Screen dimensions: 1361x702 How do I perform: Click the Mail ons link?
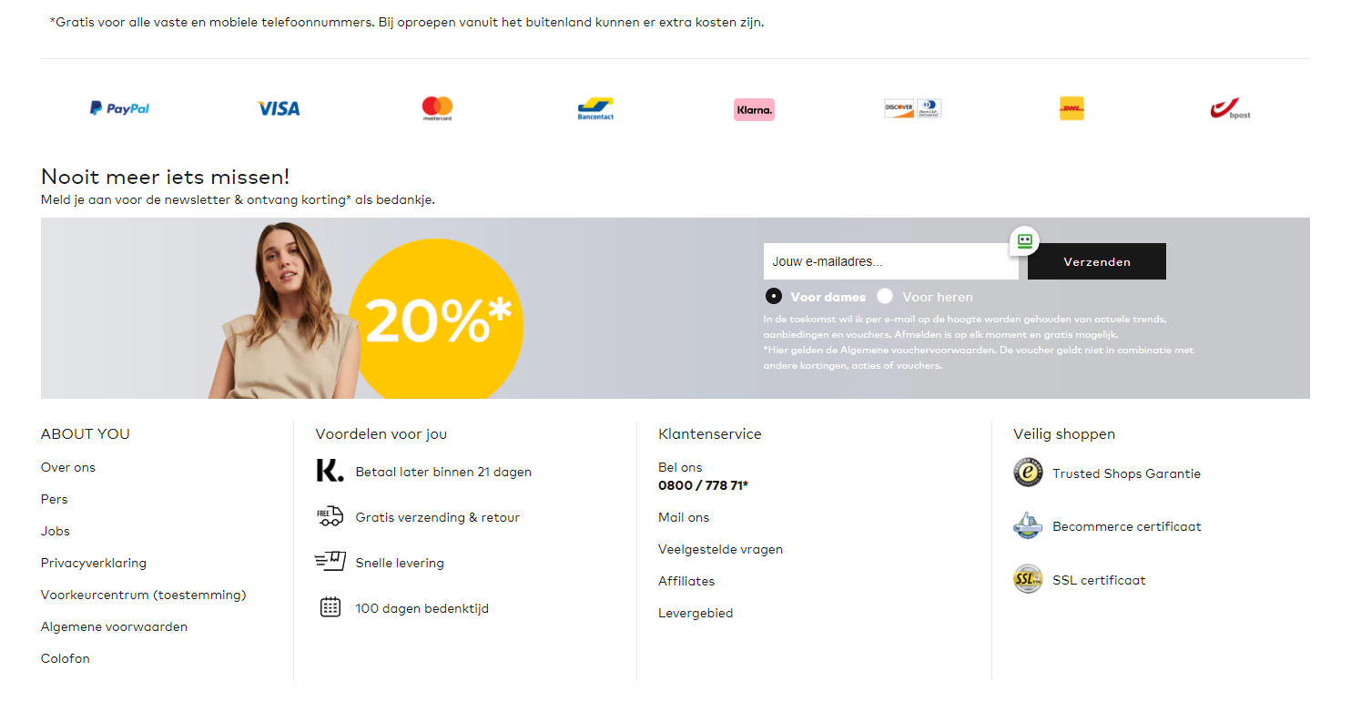(684, 517)
